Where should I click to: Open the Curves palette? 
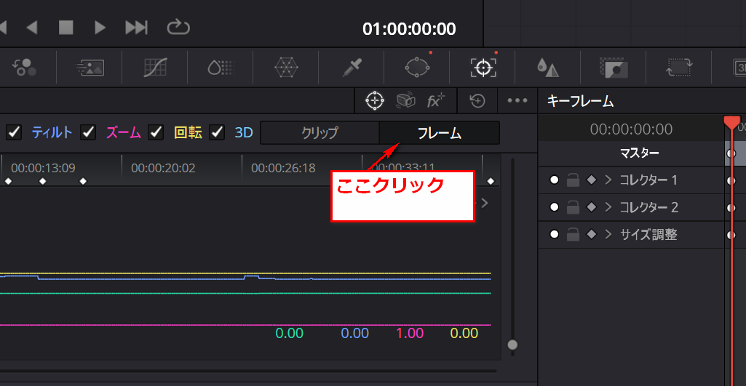(x=155, y=68)
